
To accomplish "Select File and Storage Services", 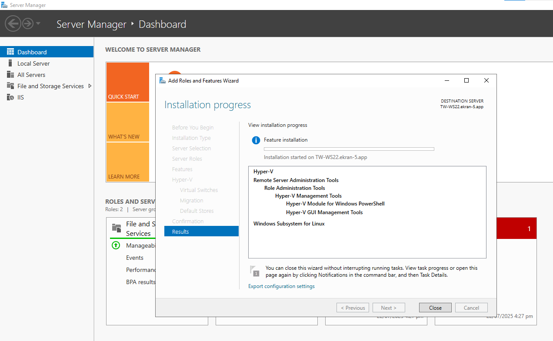I will [x=50, y=86].
